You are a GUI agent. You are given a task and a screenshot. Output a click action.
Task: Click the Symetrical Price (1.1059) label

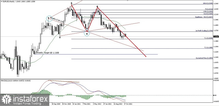tap(204, 58)
